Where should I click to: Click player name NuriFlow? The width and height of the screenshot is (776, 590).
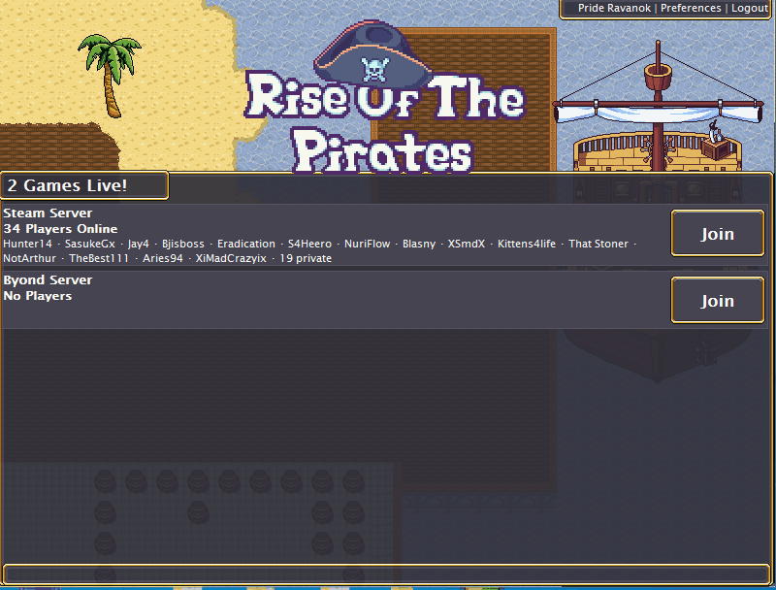pyautogui.click(x=367, y=244)
